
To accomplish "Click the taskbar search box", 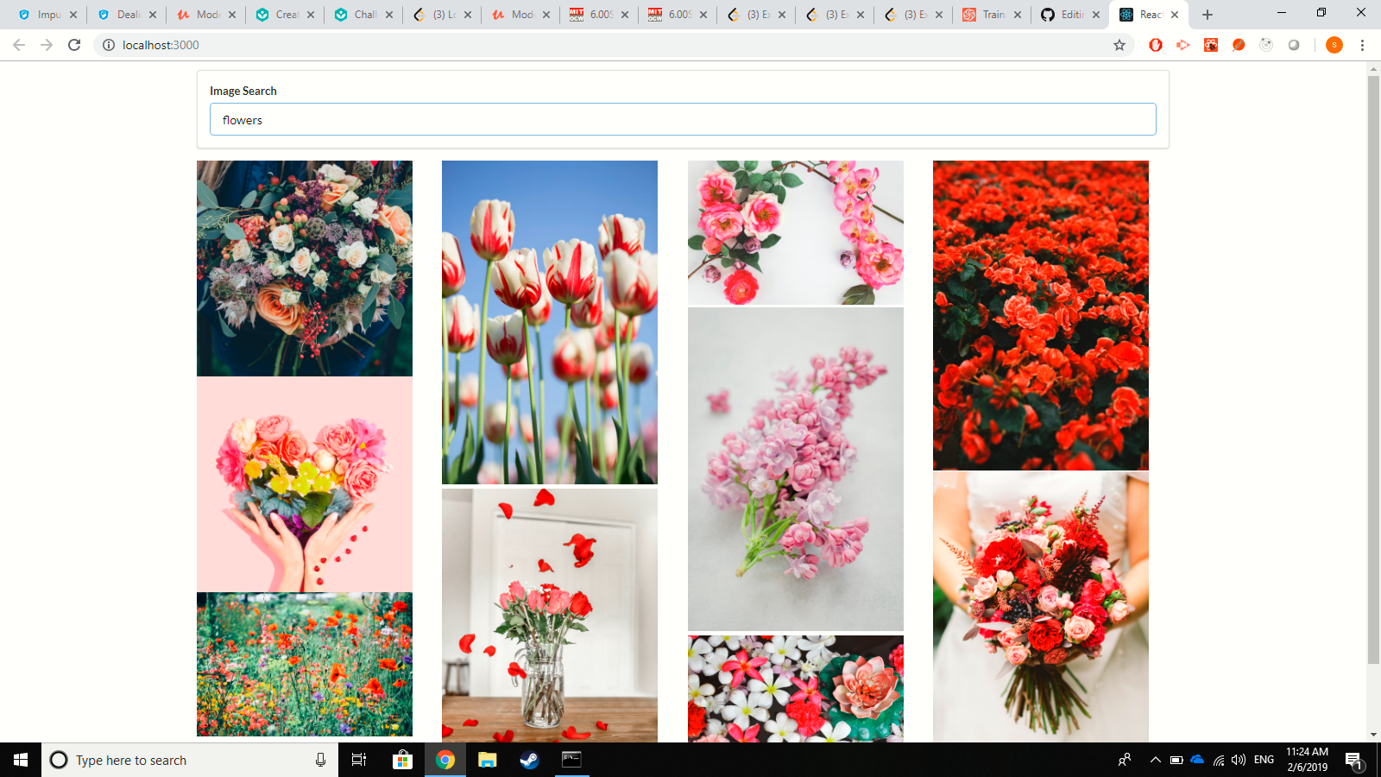I will coord(190,760).
